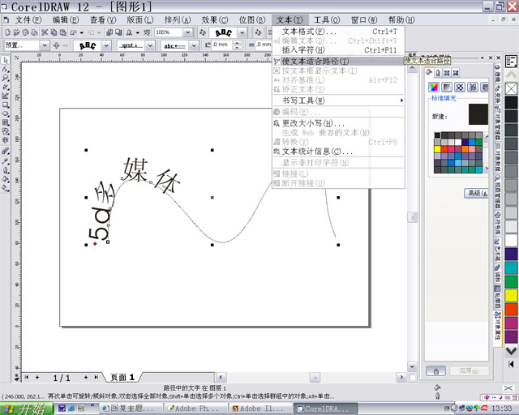Select the Zoom magnifier tool in toolbox

click(6, 78)
